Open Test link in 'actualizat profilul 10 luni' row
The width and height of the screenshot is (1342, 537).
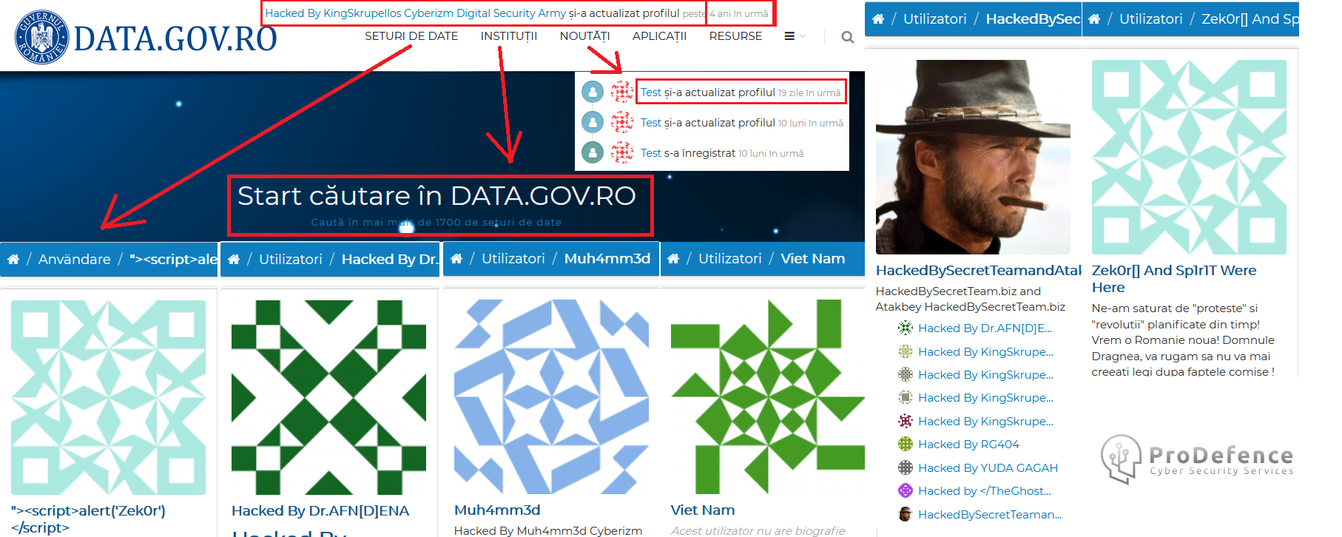pyautogui.click(x=651, y=123)
